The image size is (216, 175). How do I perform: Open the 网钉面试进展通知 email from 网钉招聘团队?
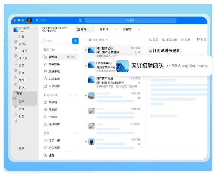click(x=113, y=52)
